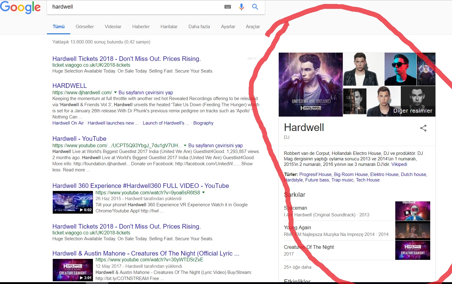Click the blue search magnifier icon
This screenshot has height=284, width=452.
click(255, 7)
